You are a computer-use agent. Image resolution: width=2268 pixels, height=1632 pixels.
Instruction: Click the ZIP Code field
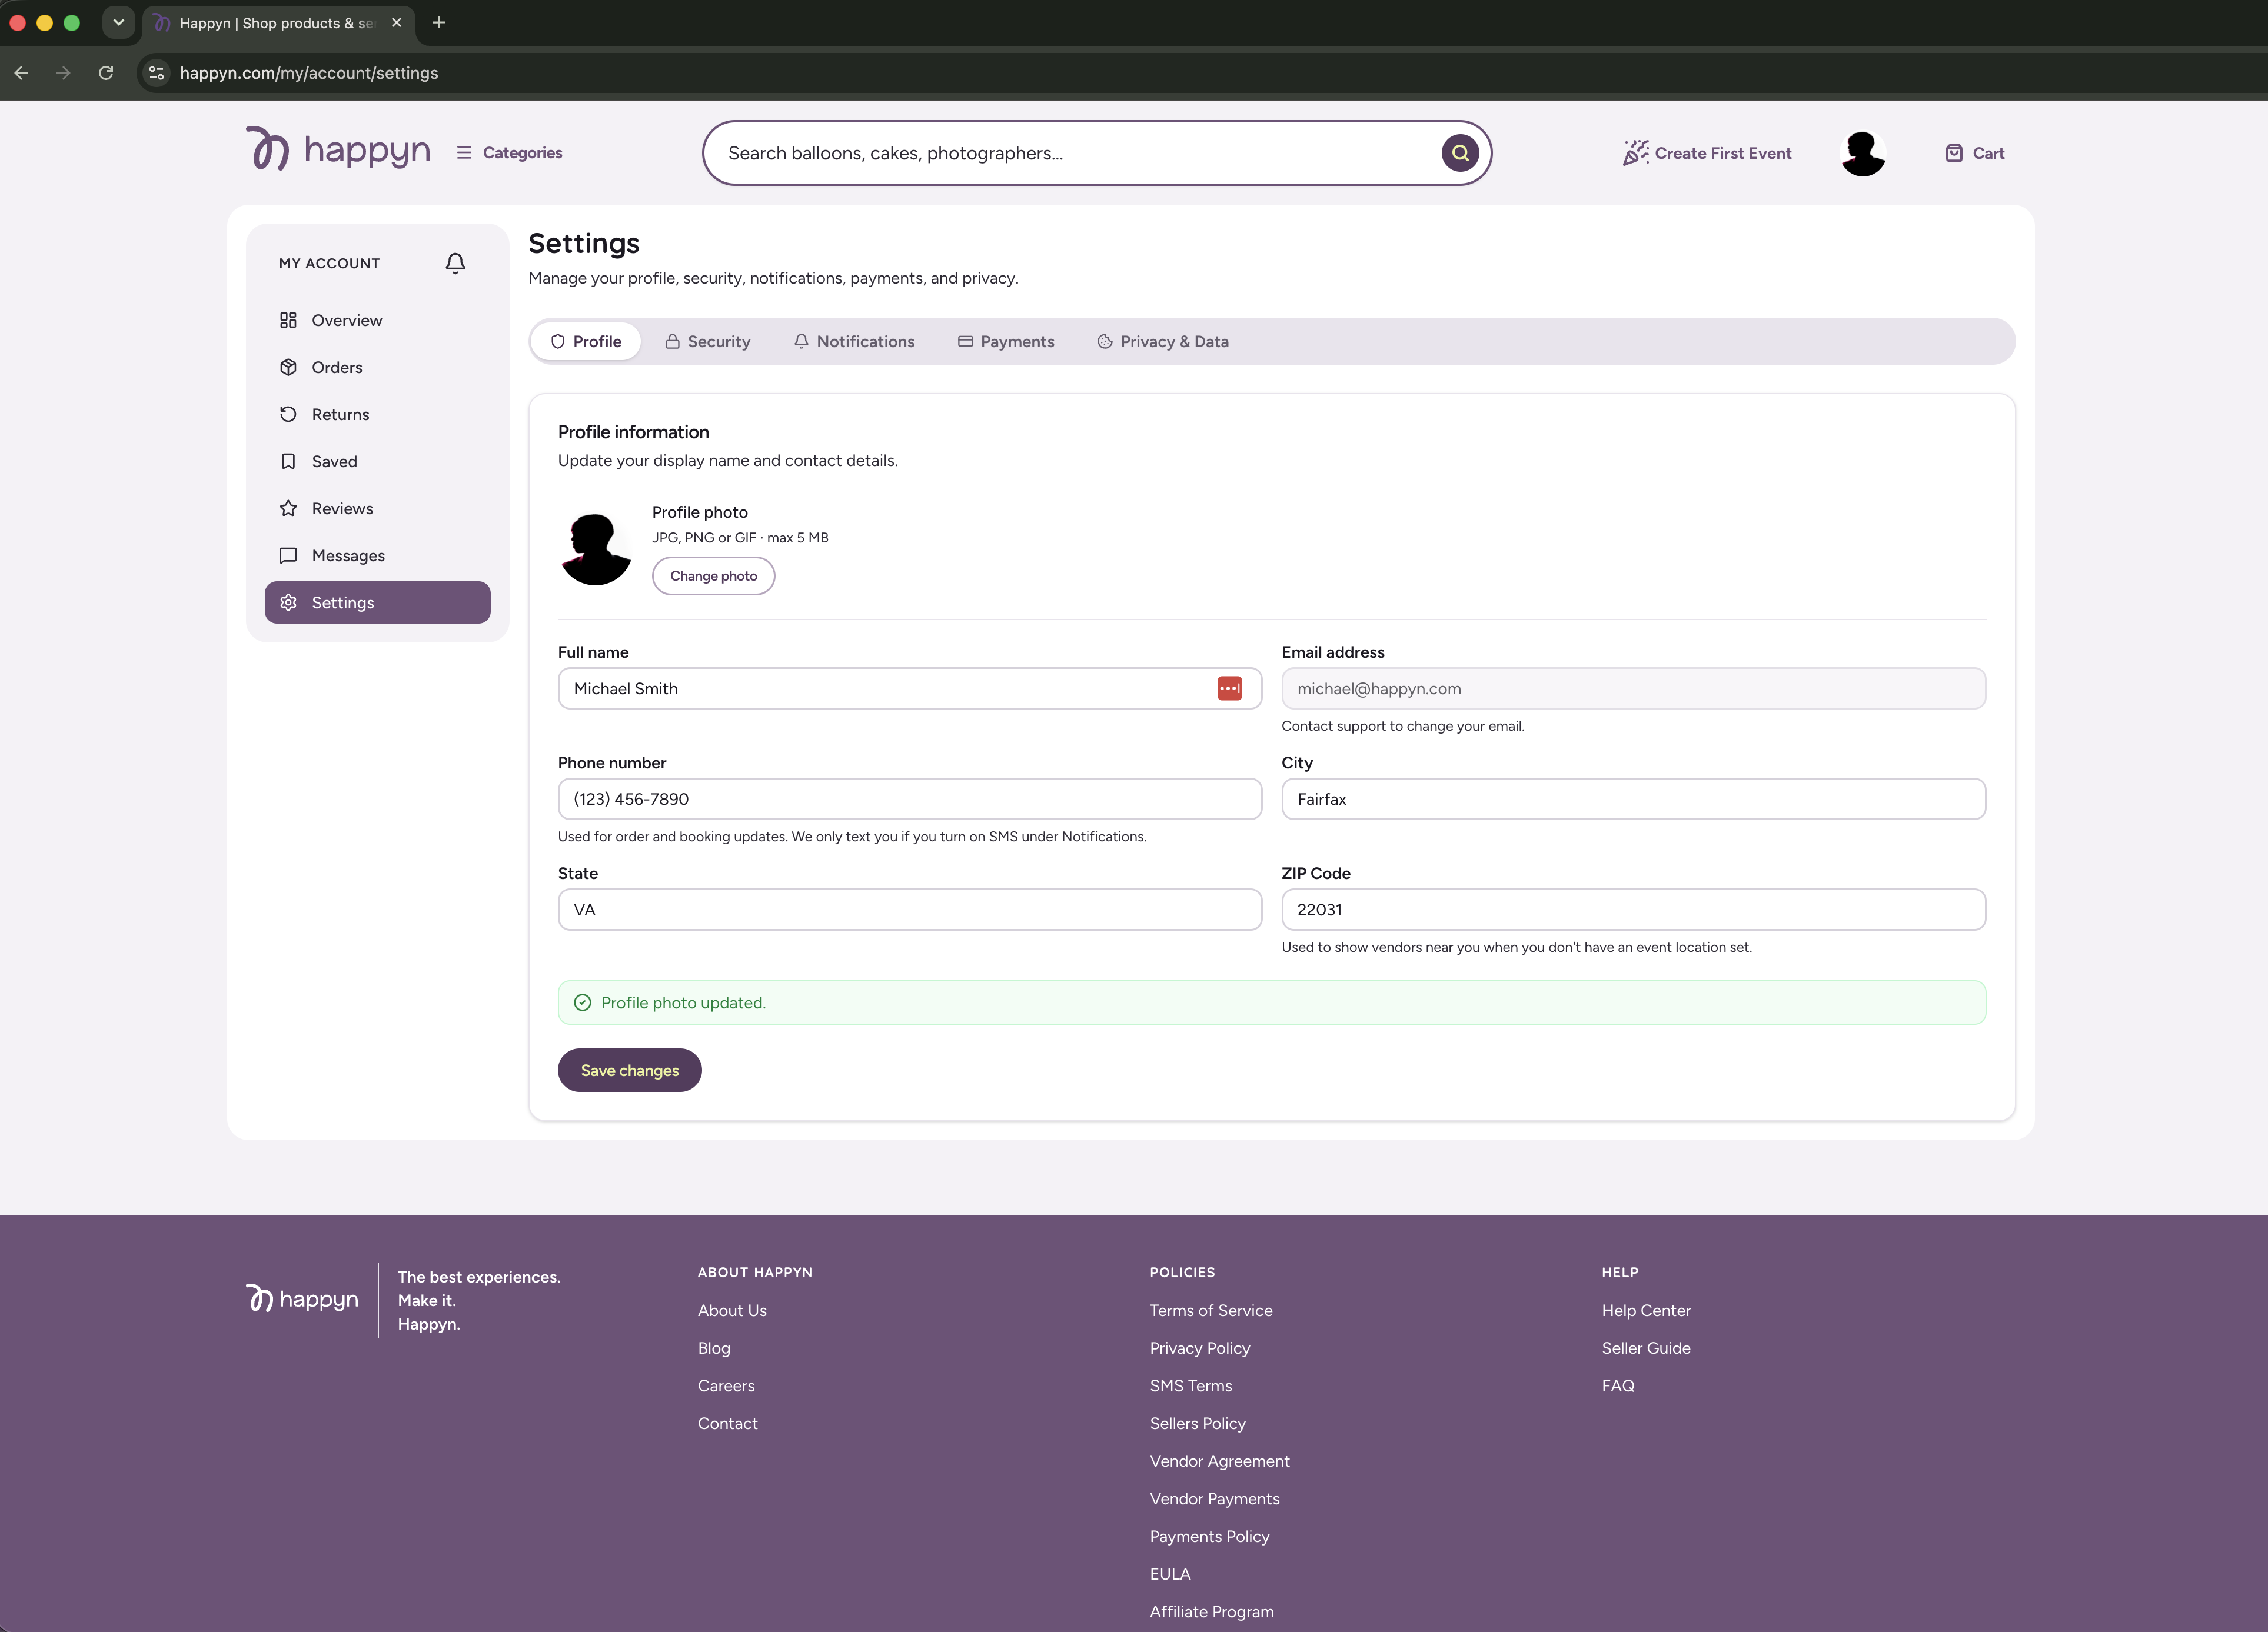(1633, 909)
